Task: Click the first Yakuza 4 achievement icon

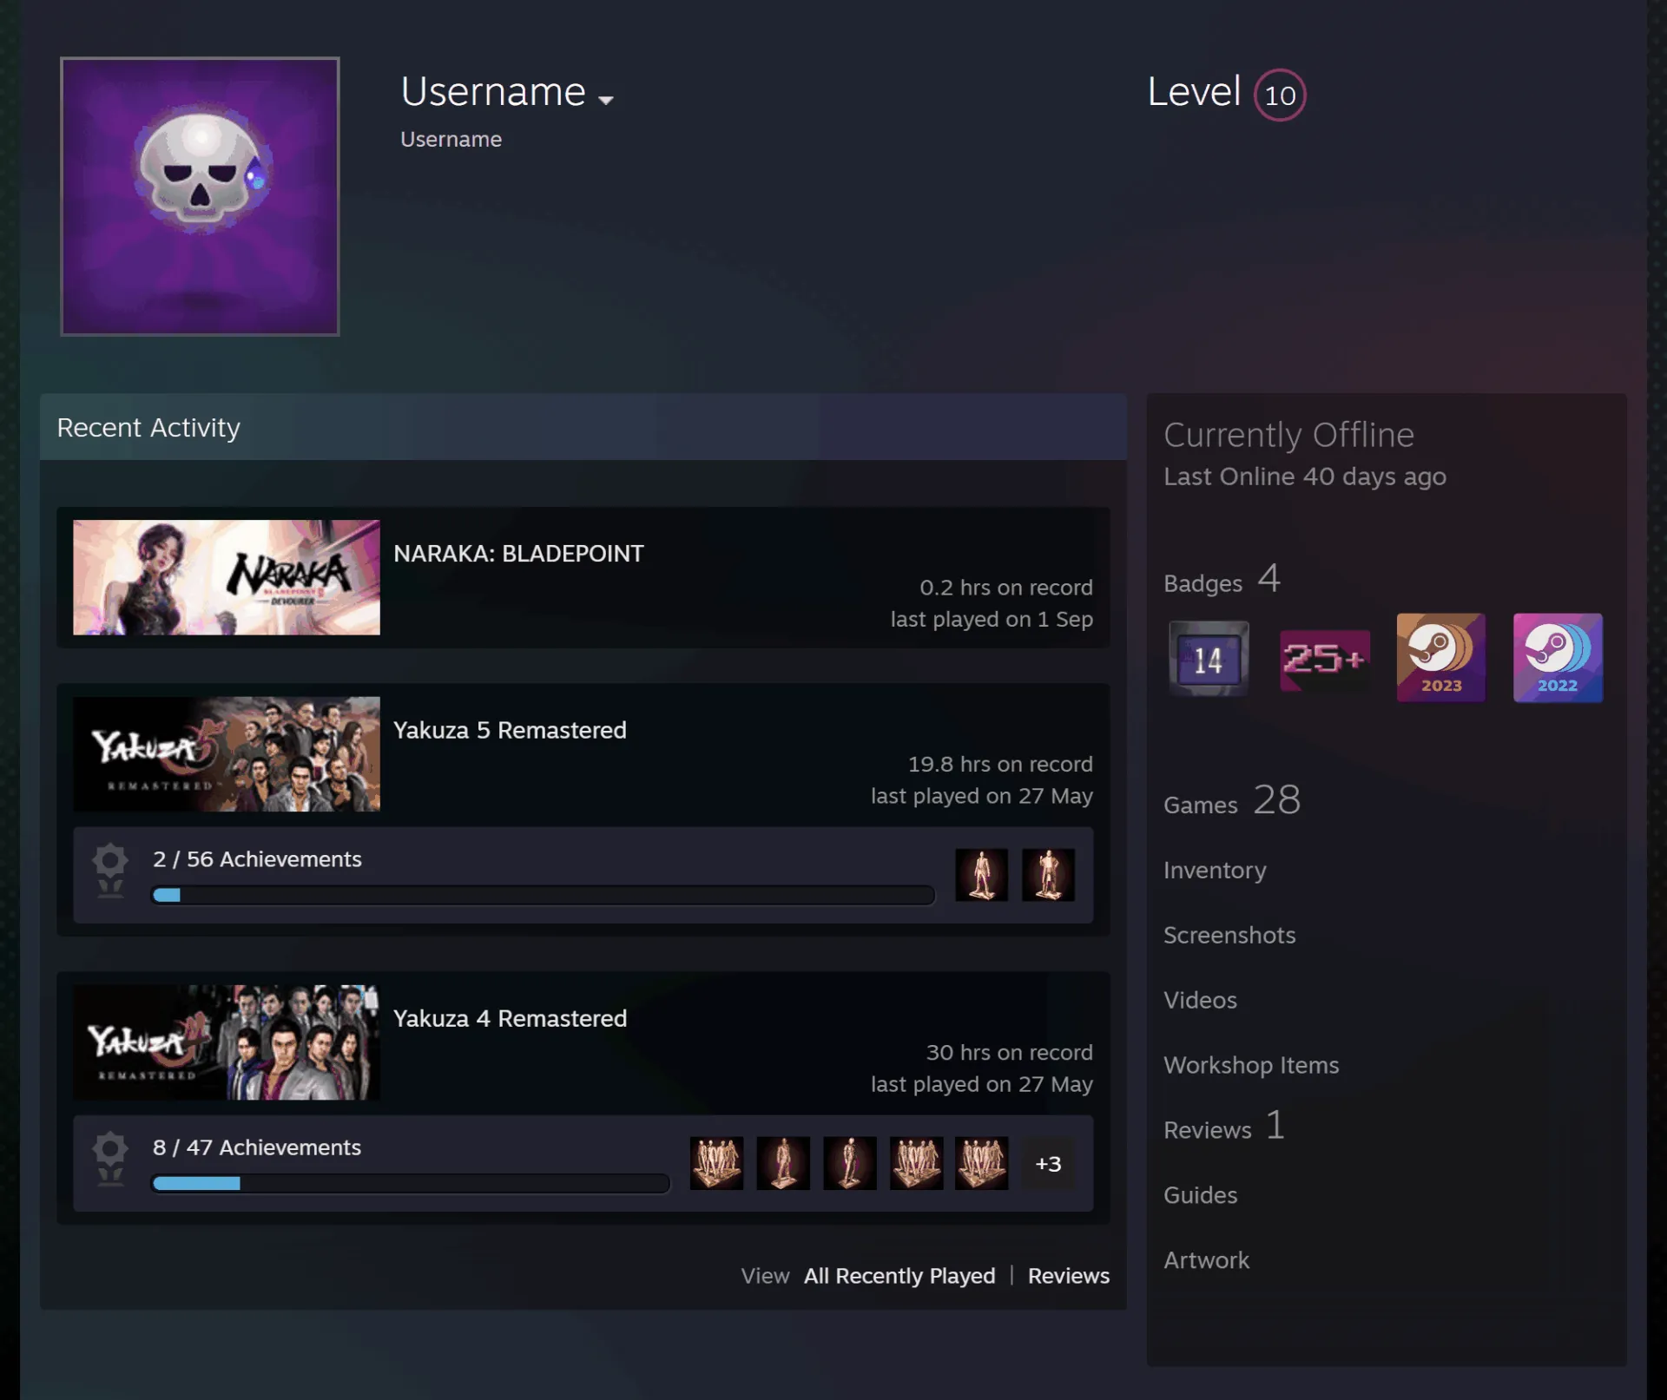Action: pyautogui.click(x=716, y=1163)
